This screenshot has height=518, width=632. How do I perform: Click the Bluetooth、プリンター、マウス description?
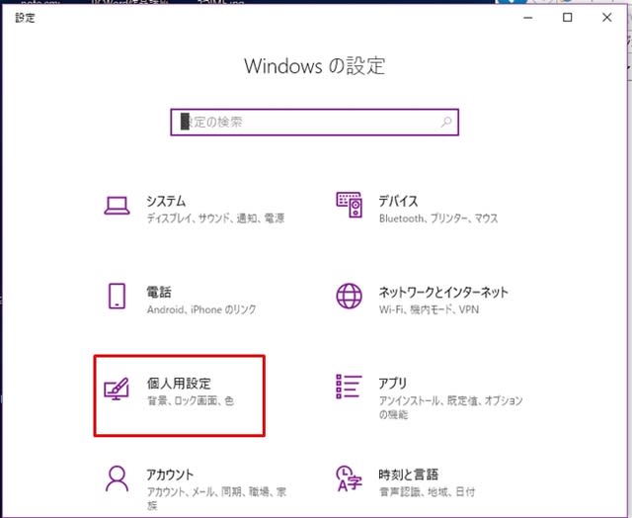(438, 218)
